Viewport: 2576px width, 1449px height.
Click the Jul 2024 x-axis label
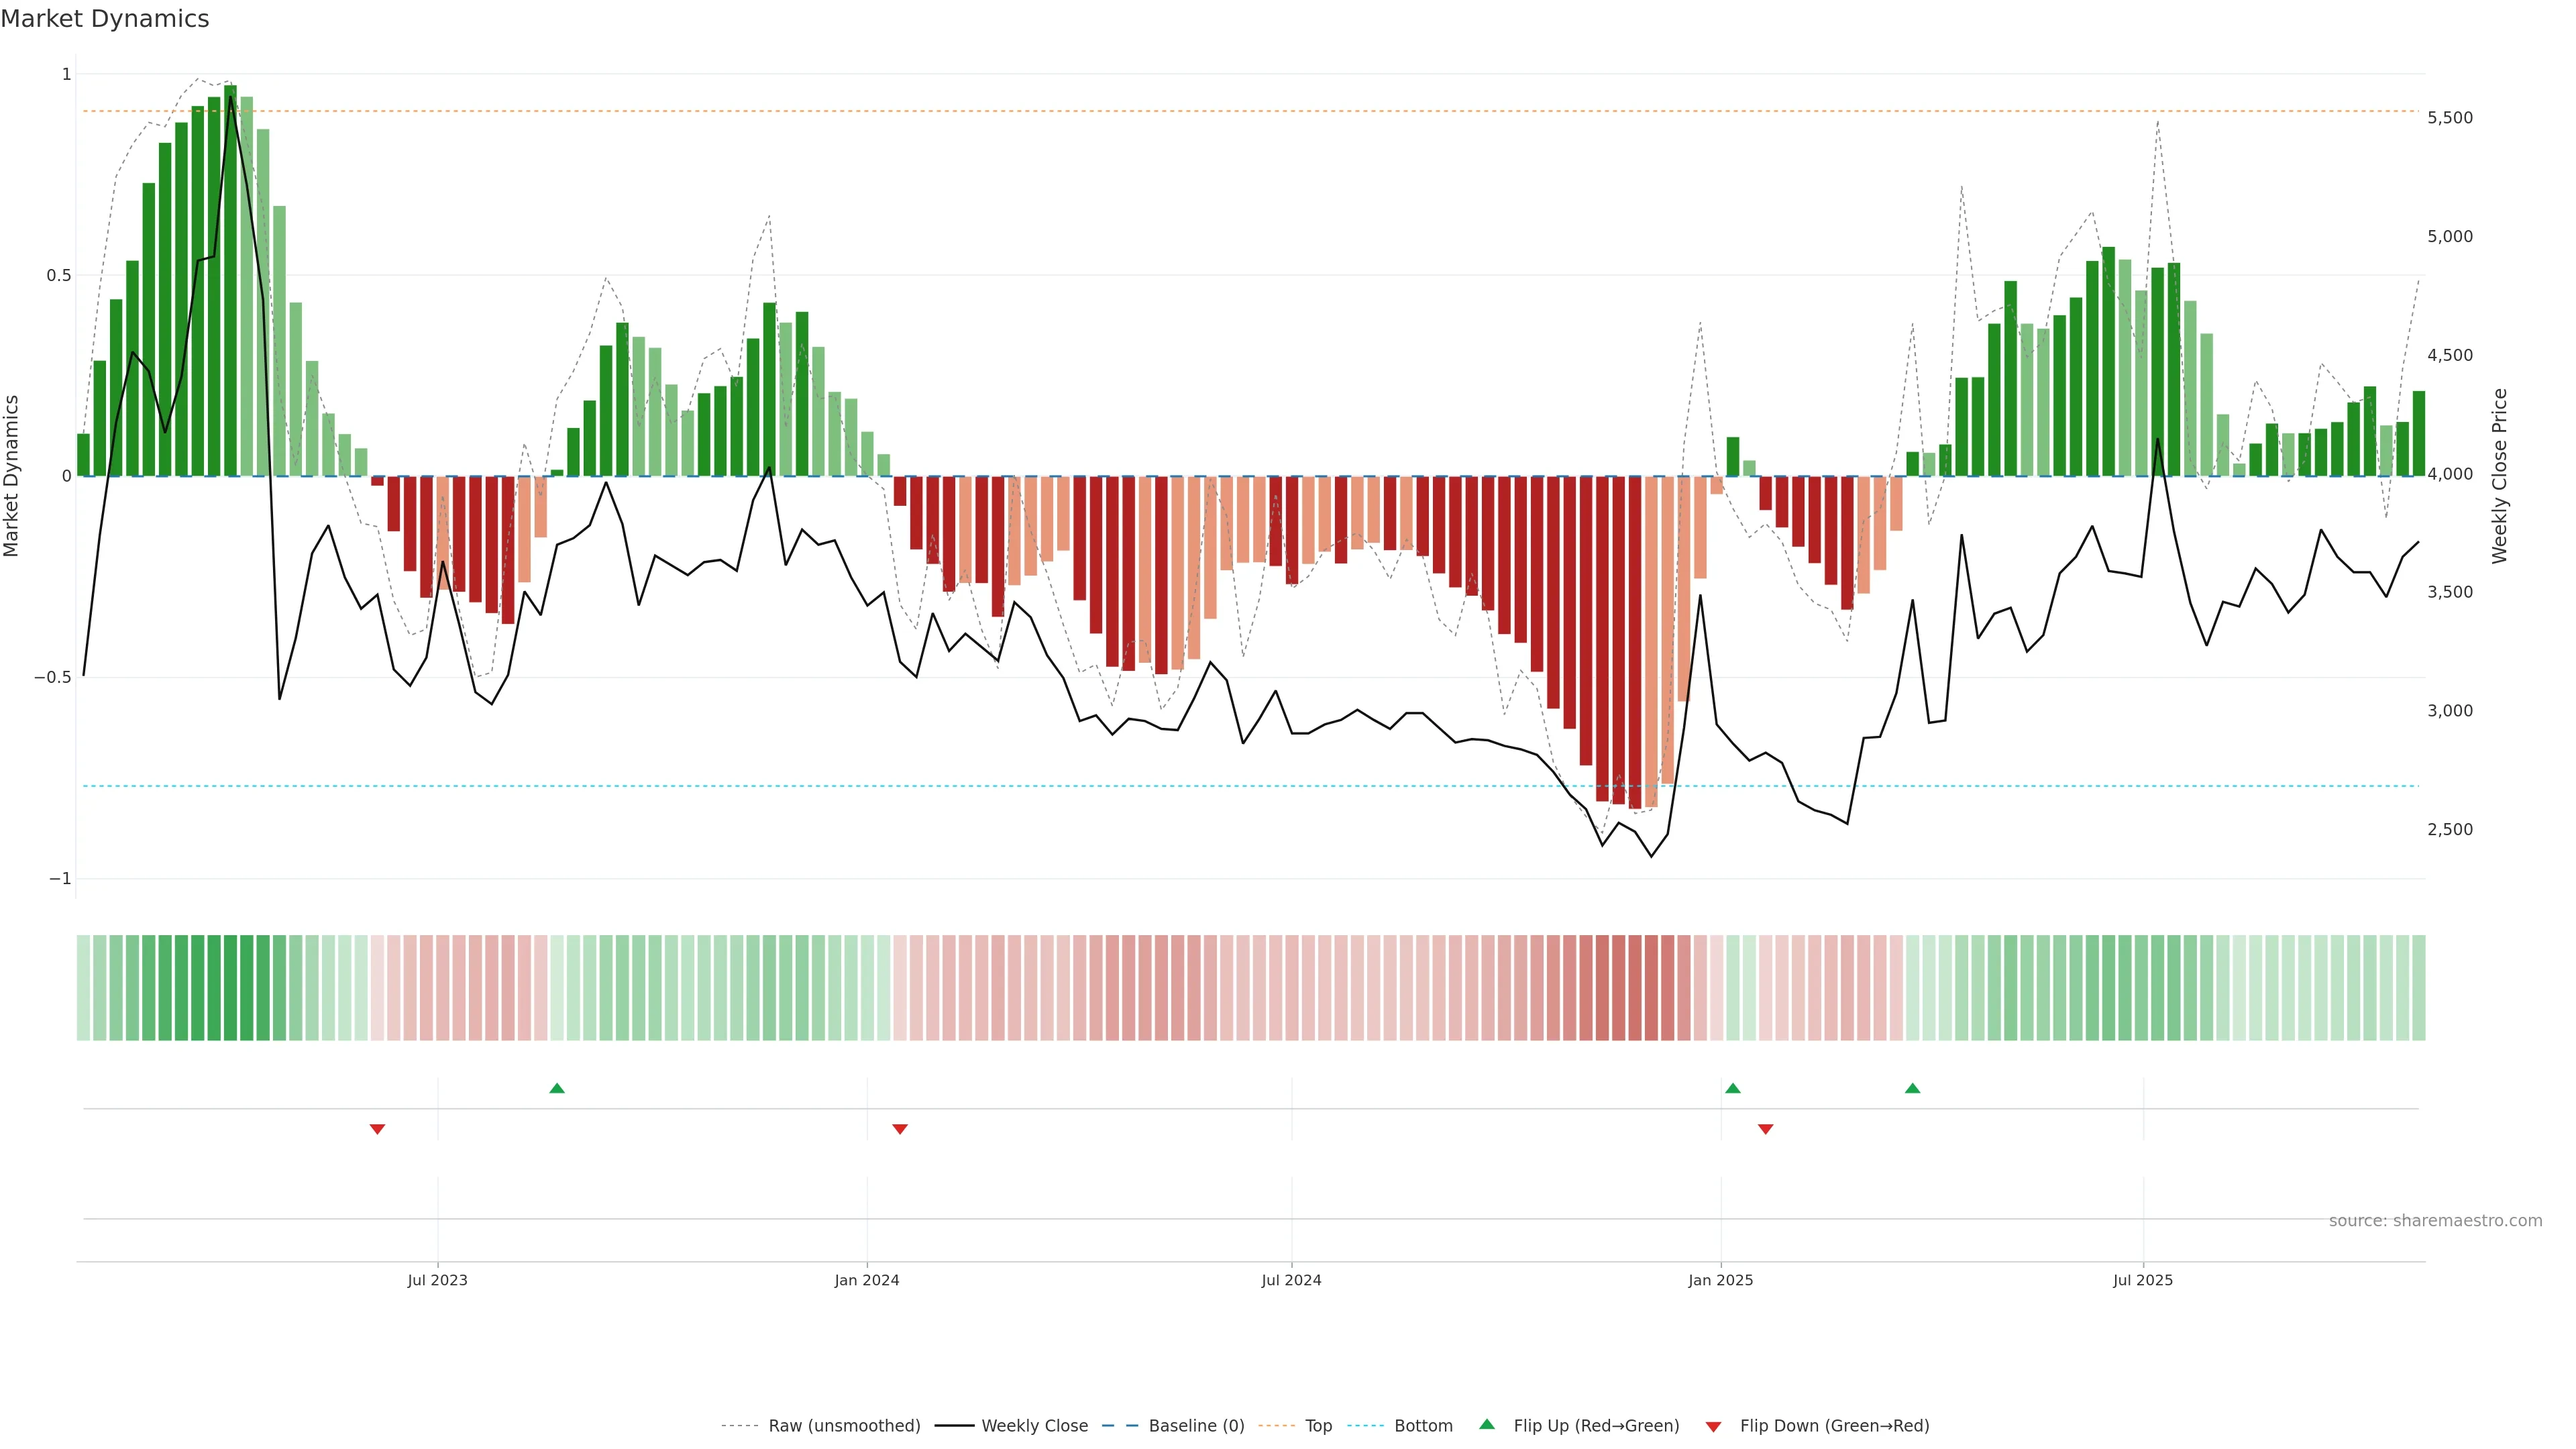[x=1291, y=1280]
